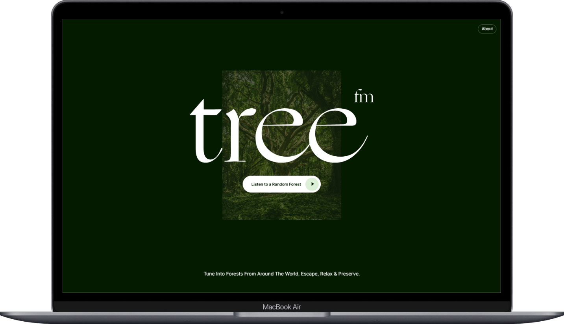564x324 pixels.
Task: Open the About page button
Action: click(487, 29)
